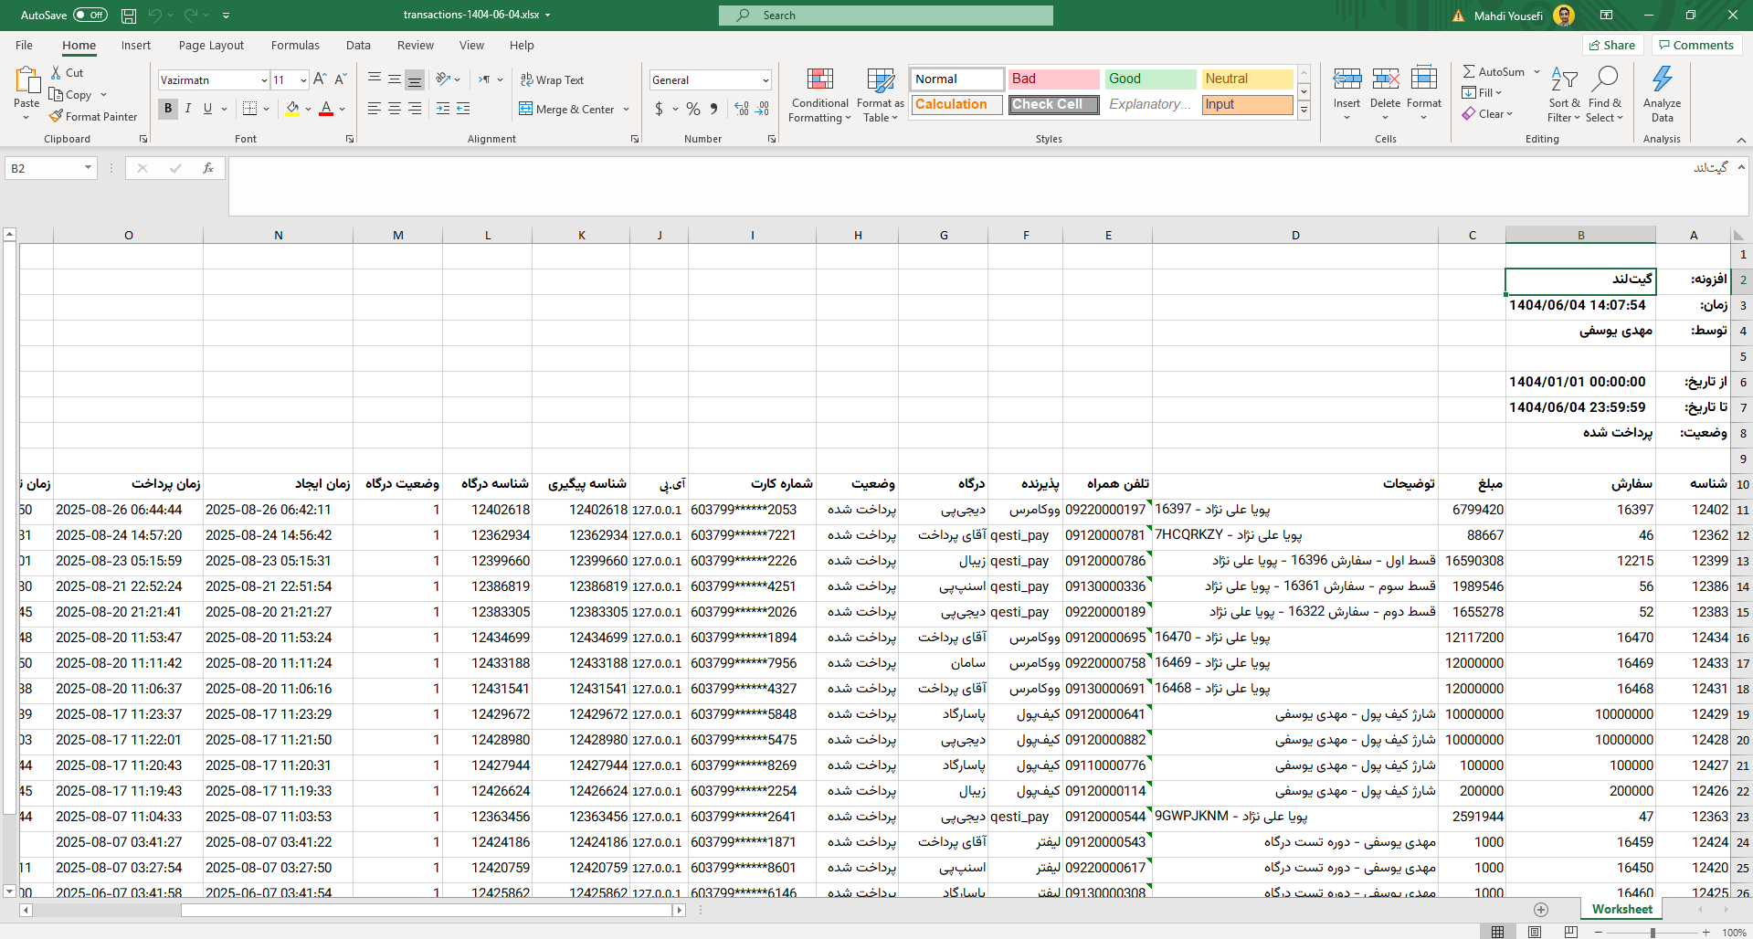This screenshot has width=1753, height=939.
Task: Click the AutoSum sigma icon
Action: pos(1469,71)
